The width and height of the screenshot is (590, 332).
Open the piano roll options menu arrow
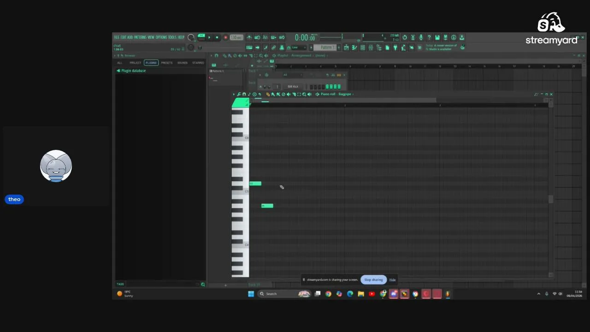click(234, 94)
